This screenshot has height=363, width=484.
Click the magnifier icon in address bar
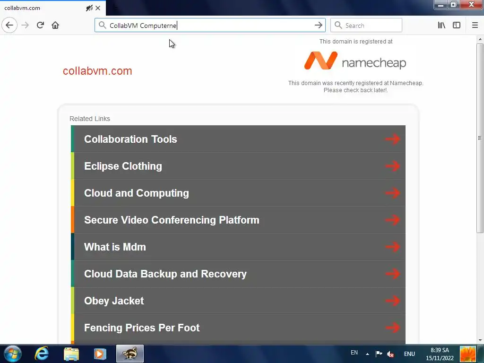pos(102,25)
